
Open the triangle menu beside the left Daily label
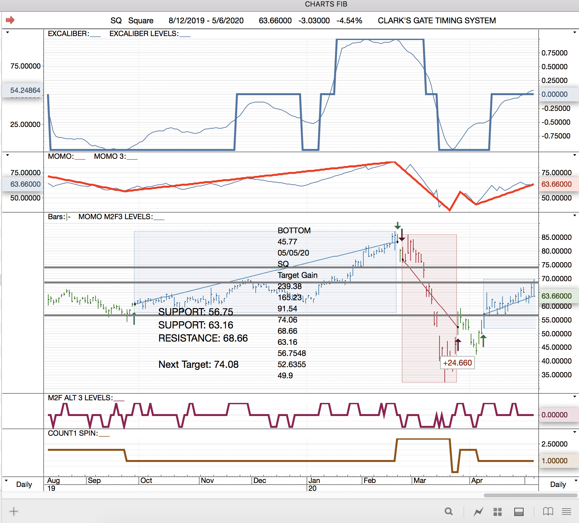pyautogui.click(x=6, y=480)
